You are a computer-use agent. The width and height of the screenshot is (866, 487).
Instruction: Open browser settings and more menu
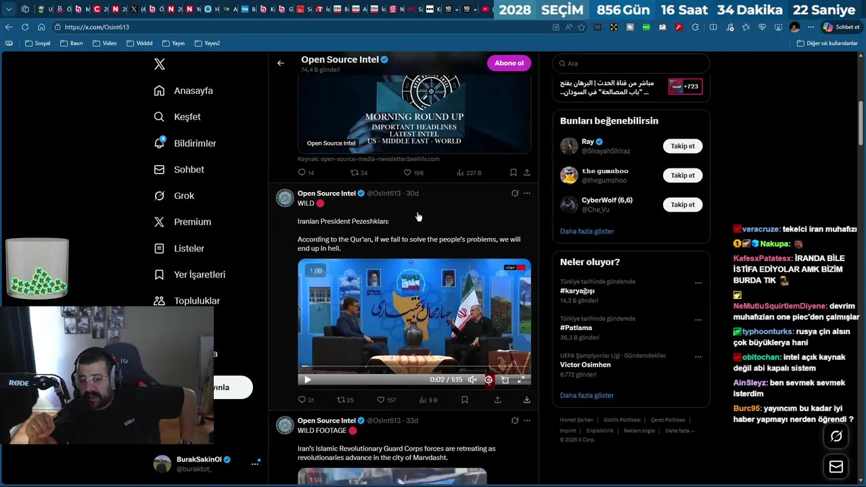(811, 27)
